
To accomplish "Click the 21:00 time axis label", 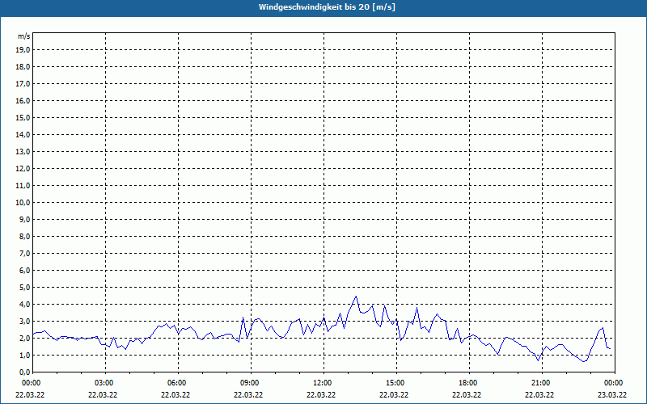I will [x=542, y=383].
